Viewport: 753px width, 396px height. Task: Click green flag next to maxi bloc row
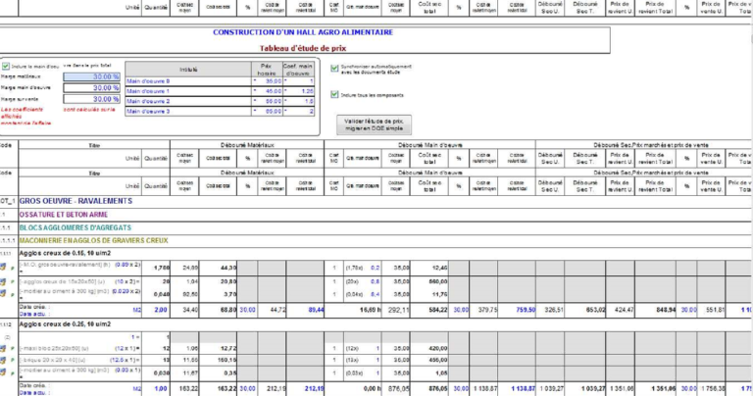coord(13,349)
